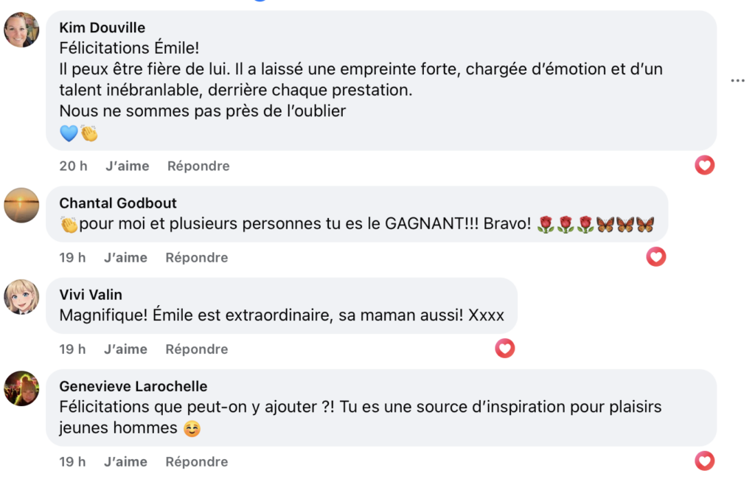
Task: Click J'aime beneath Chantal Godbout's comment
Action: 125,257
